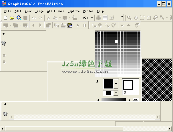This screenshot has height=132, width=173.
Task: Click the move layer down arrow in toolbar
Action: tap(122, 25)
